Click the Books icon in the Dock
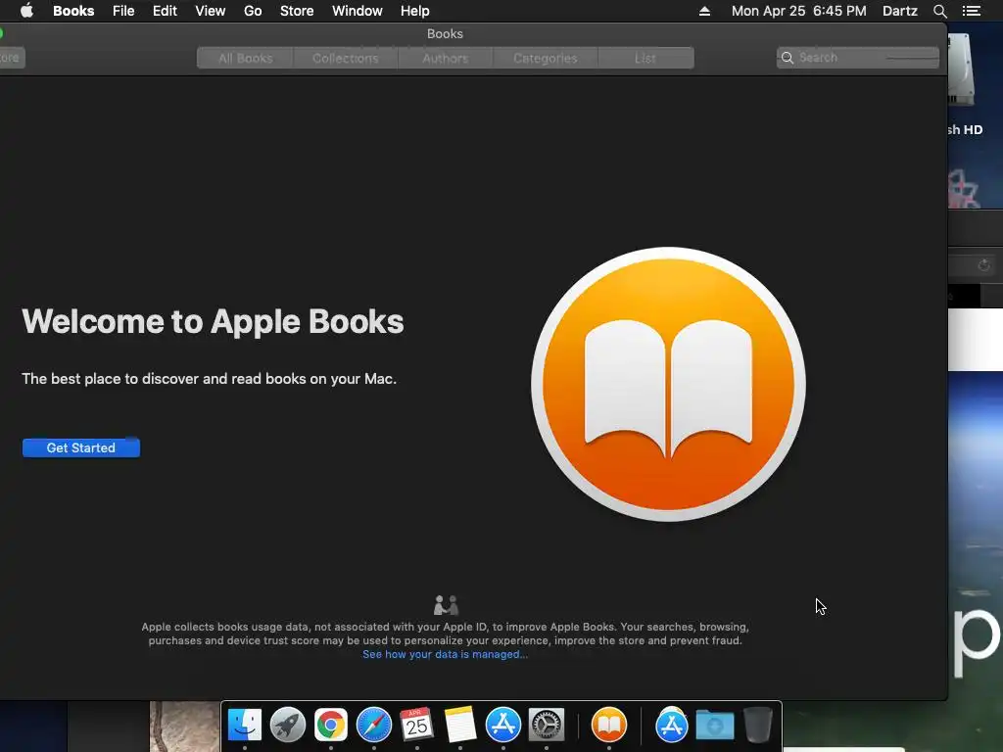This screenshot has height=752, width=1003. point(609,725)
